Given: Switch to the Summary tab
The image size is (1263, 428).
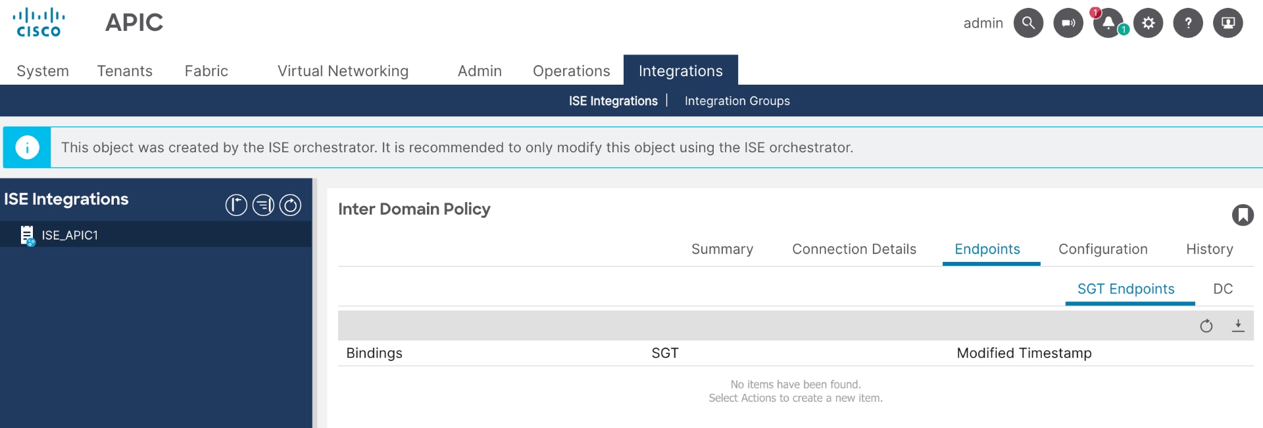Looking at the screenshot, I should coord(722,249).
